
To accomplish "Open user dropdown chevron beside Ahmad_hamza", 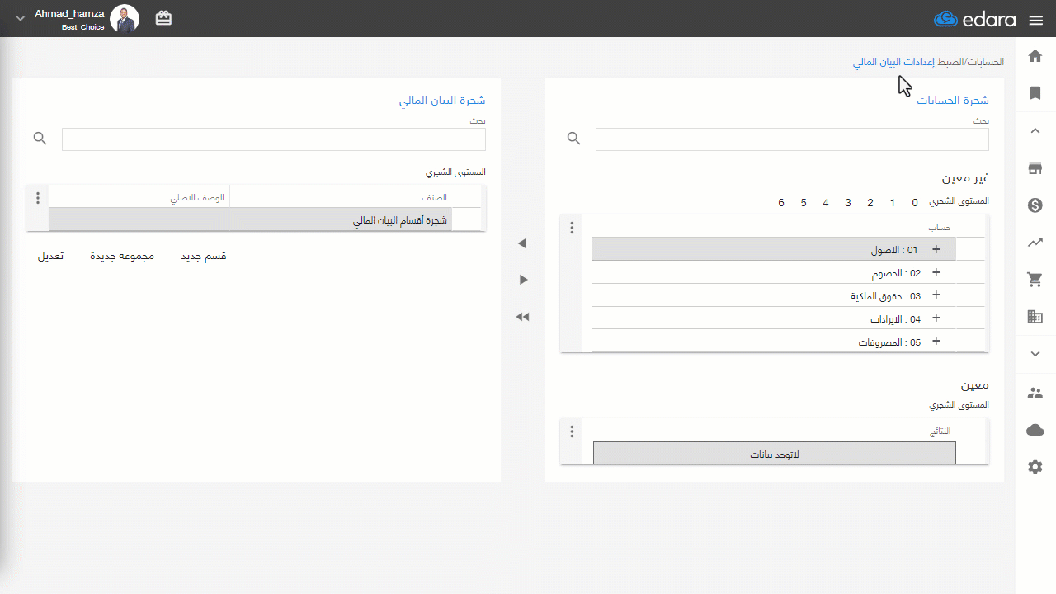I will pos(21,19).
